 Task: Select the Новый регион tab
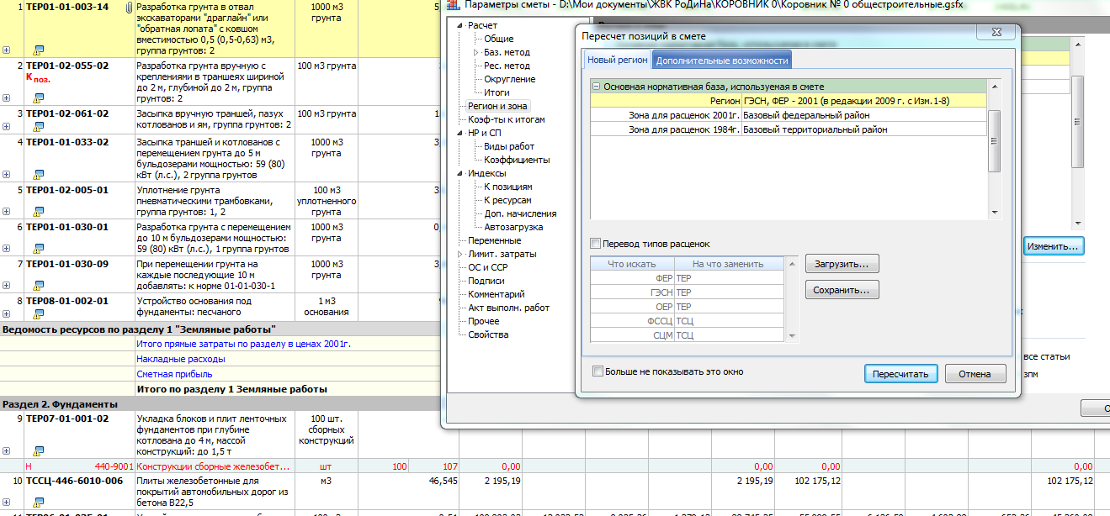[618, 61]
